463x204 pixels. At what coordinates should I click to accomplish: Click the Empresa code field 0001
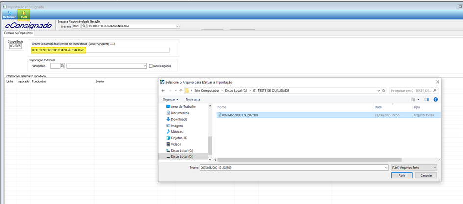coord(76,26)
